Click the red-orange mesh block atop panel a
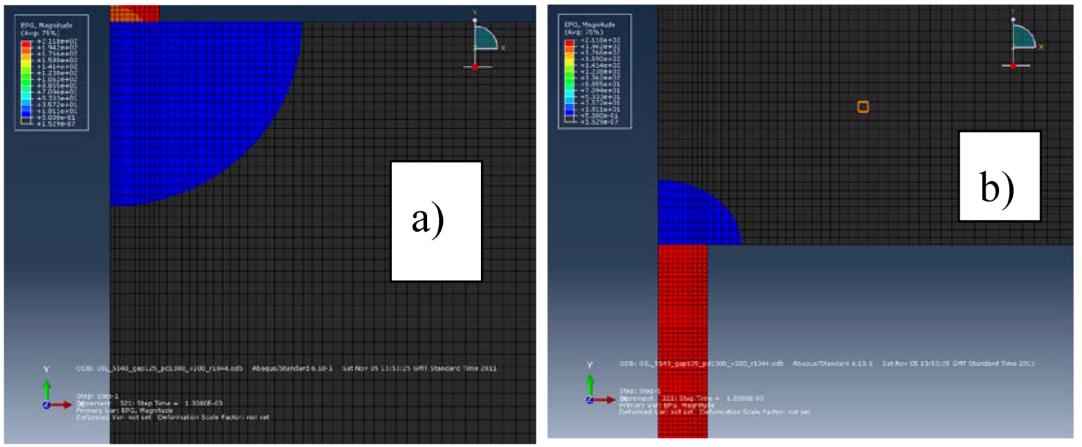The width and height of the screenshot is (1082, 447). (134, 13)
